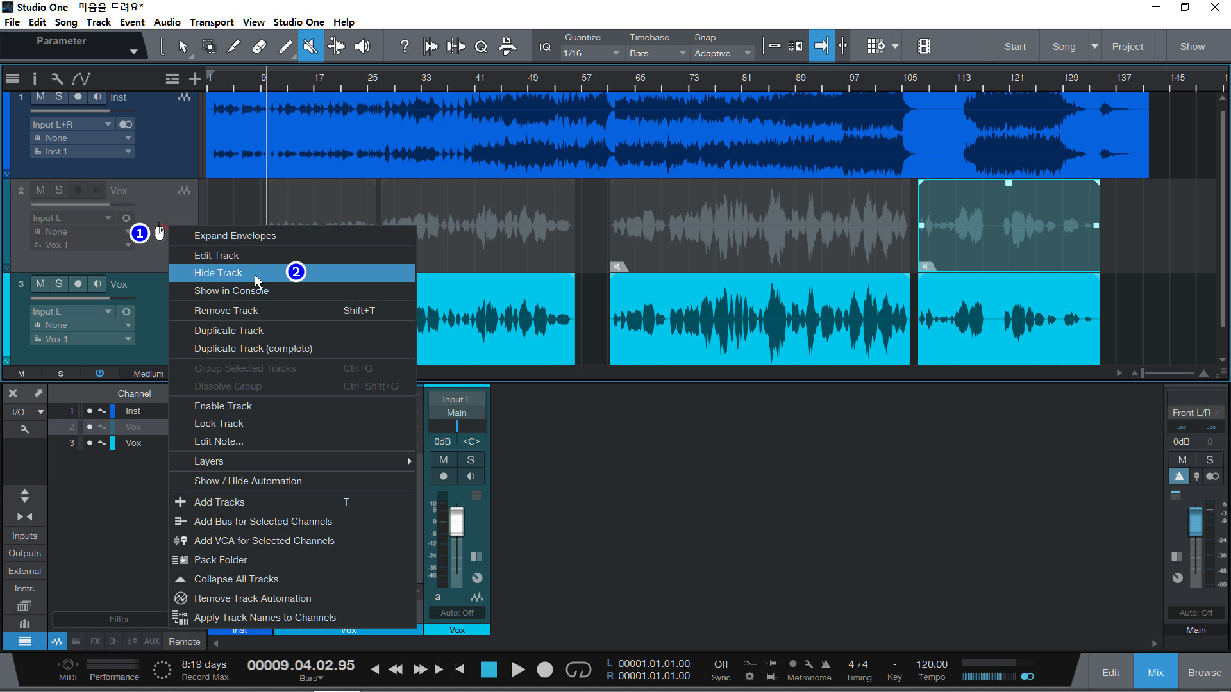
Task: Switch to the Browse view
Action: [1204, 672]
